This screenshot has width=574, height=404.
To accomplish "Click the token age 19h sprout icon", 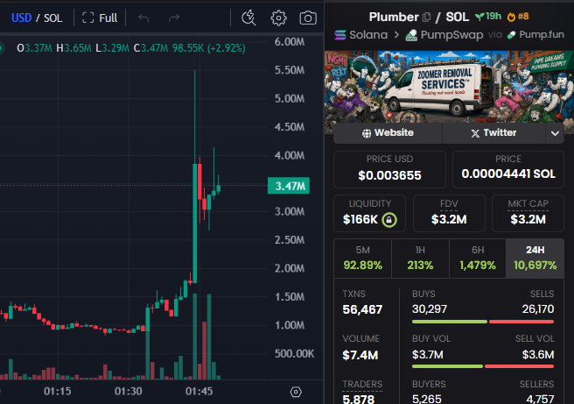I will click(x=488, y=16).
